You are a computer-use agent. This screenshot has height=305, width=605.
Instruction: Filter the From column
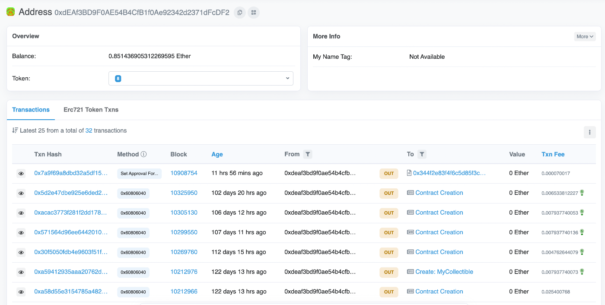(x=307, y=154)
